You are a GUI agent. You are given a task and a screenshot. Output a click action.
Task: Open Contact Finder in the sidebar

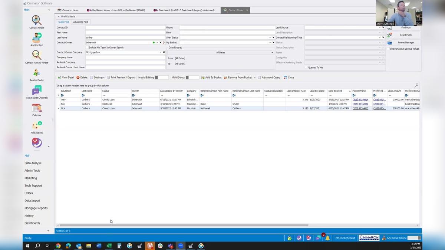37,22
